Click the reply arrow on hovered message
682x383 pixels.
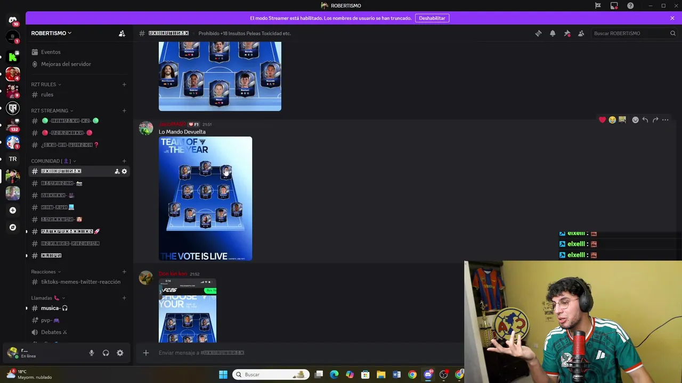click(645, 120)
